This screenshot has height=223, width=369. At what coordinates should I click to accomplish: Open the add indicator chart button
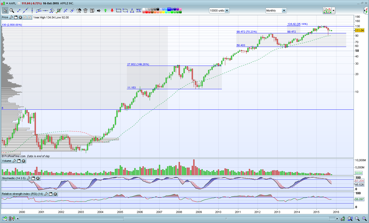[327, 11]
